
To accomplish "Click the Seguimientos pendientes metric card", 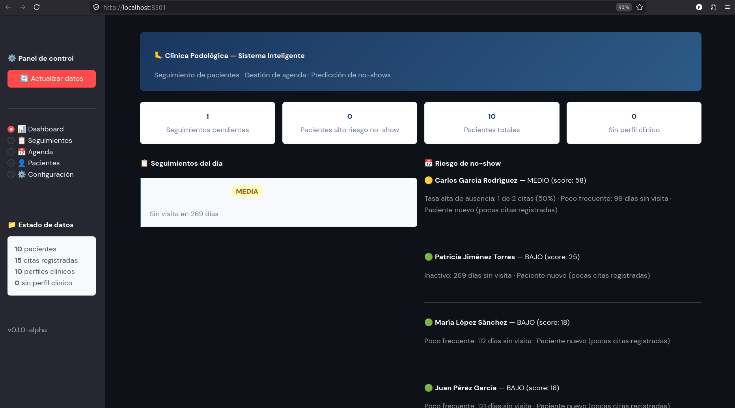I will tap(207, 123).
